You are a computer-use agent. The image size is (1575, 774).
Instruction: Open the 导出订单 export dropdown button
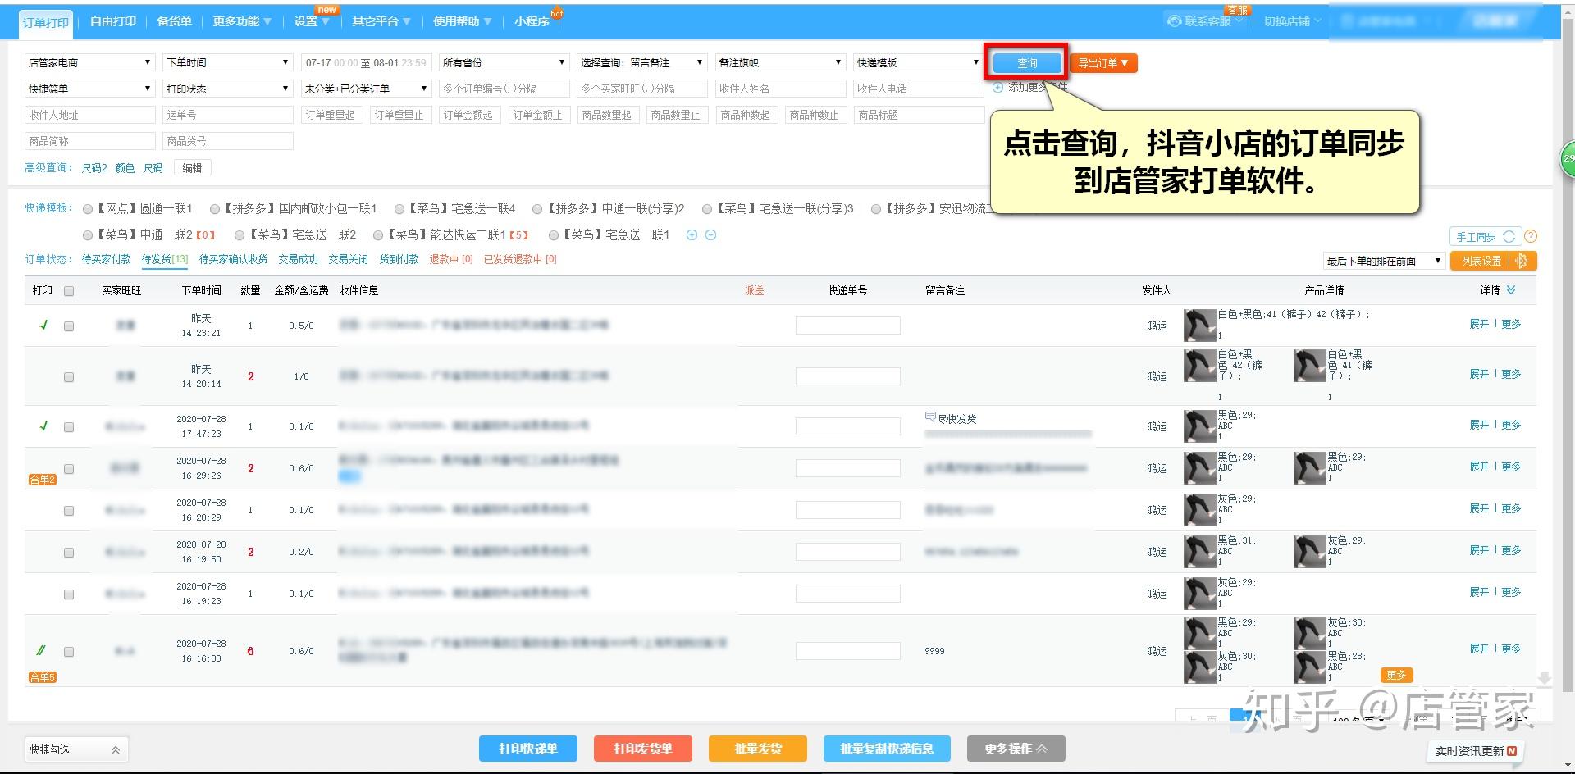1103,63
